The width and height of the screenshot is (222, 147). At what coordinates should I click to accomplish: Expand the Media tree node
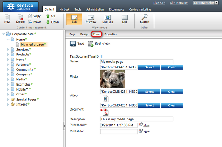tap(8, 79)
